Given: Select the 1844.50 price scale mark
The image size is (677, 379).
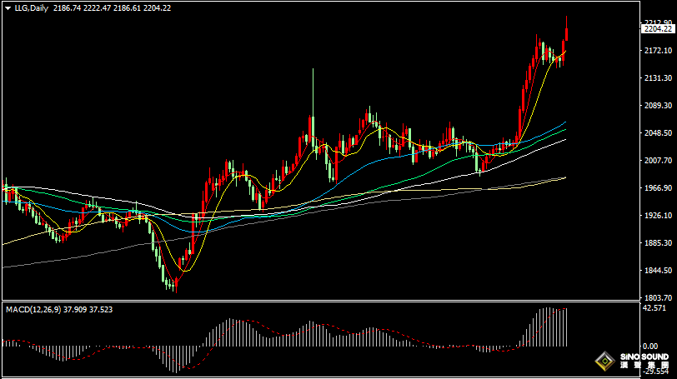Looking at the screenshot, I should click(x=657, y=271).
